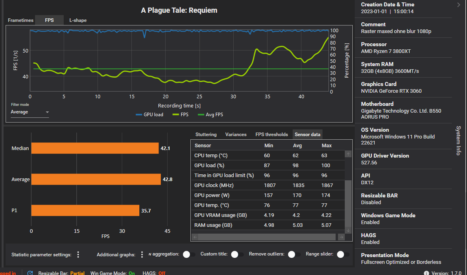The image size is (467, 275).
Task: Open Additional graphs three-dot menu
Action: 142,254
